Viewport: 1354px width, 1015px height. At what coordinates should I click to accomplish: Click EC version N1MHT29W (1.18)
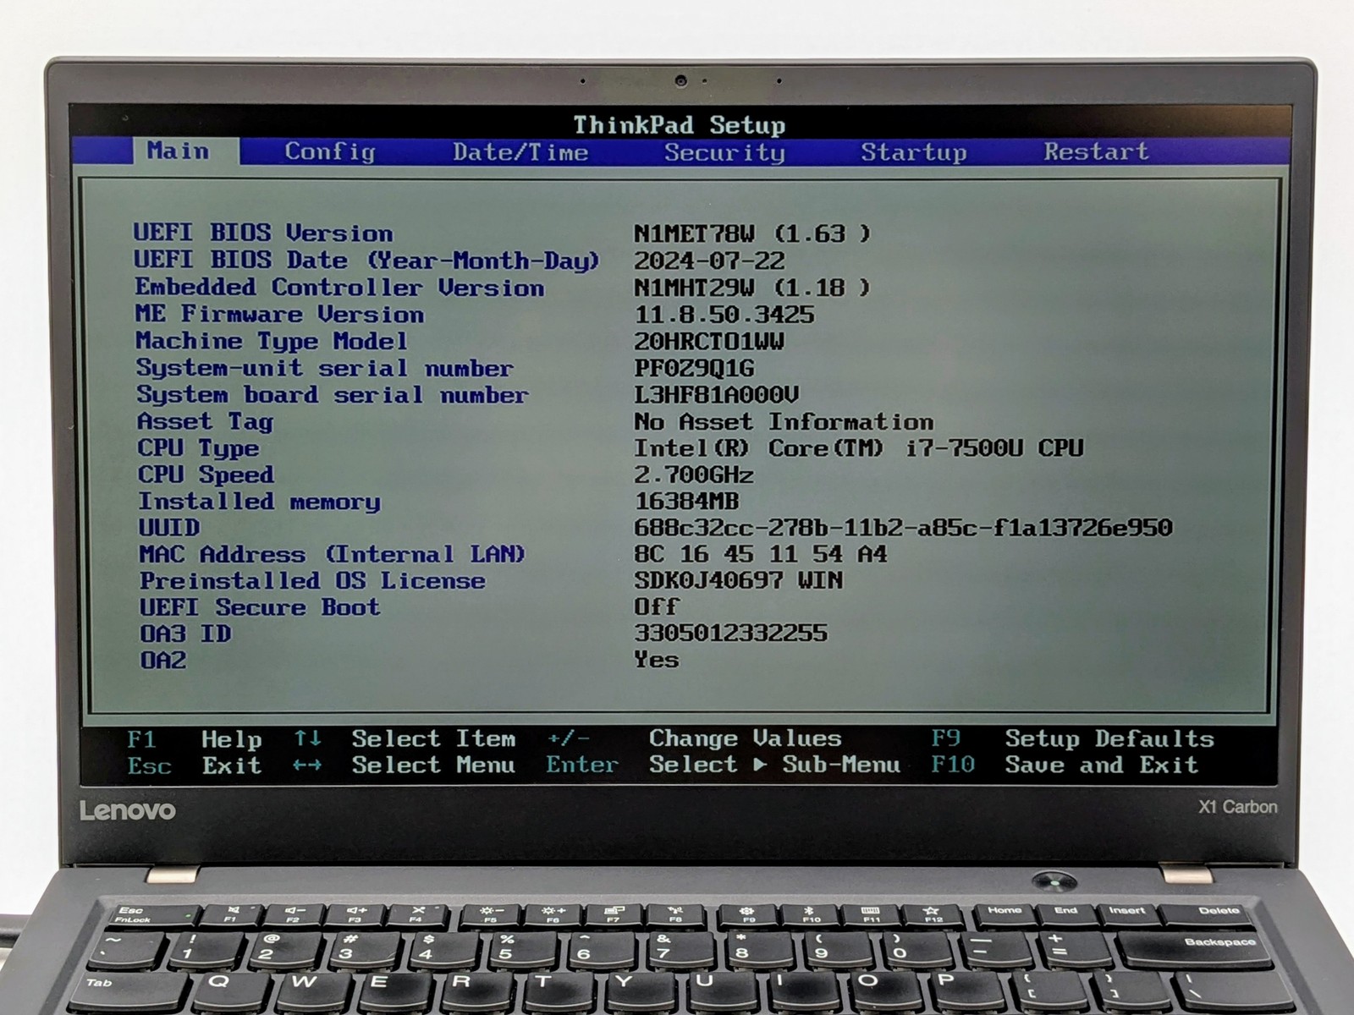pyautogui.click(x=752, y=288)
